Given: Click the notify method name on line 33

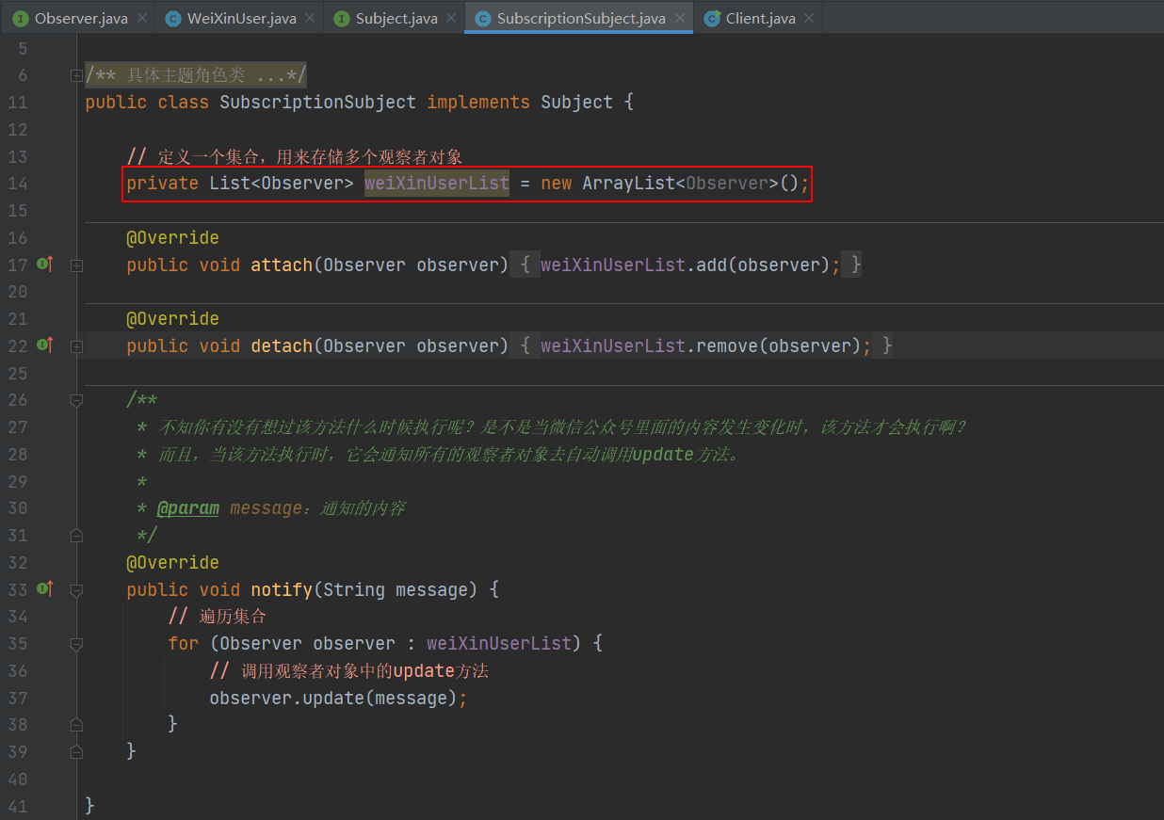Looking at the screenshot, I should 282,590.
